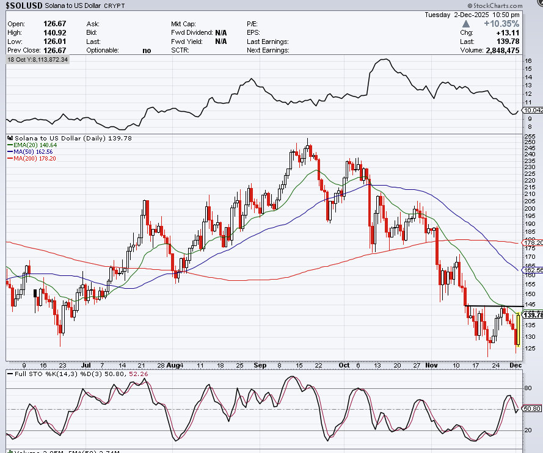
Task: Click the MA(50) 162.56 legend entry
Action: pos(30,151)
